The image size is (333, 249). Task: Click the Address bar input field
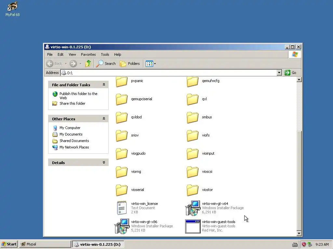coord(169,73)
